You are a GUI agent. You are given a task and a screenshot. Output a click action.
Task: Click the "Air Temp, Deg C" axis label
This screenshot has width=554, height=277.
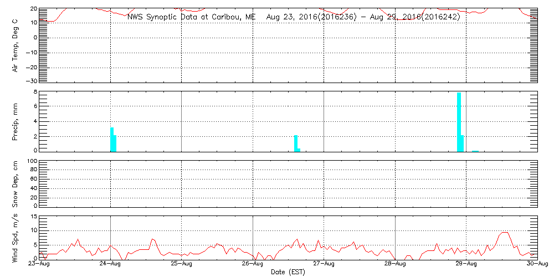(16, 47)
